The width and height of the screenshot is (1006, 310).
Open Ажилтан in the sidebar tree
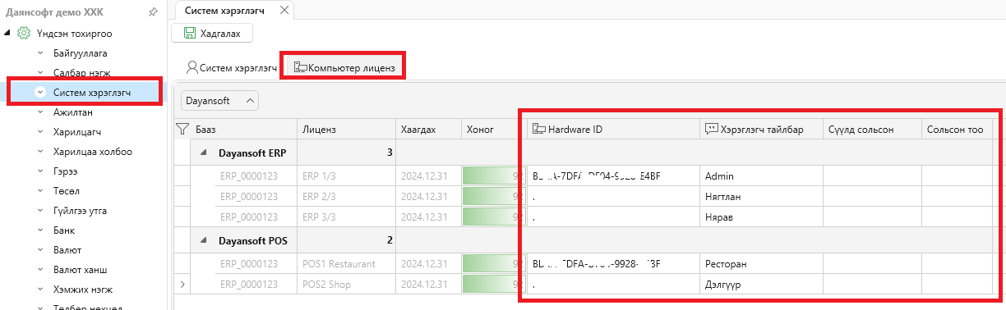72,112
